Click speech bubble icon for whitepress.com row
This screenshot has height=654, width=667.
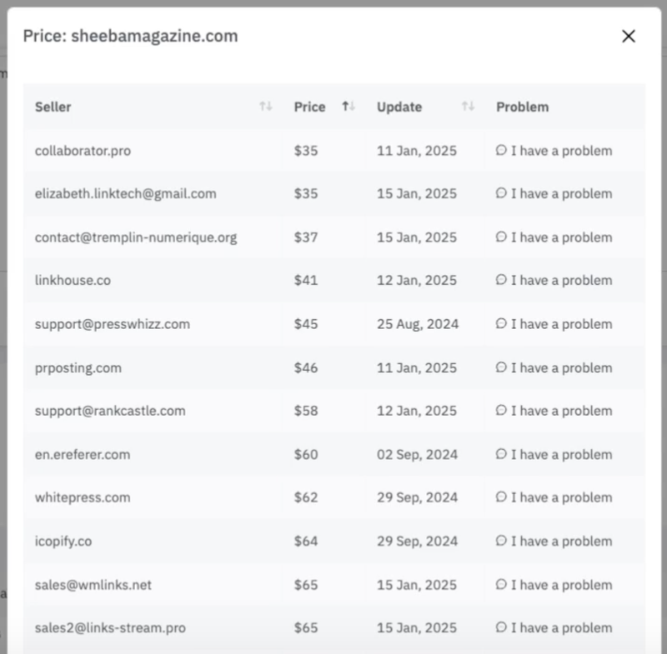click(501, 497)
